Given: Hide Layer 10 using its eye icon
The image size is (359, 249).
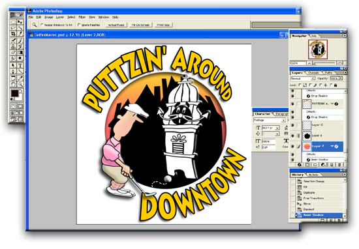Looking at the screenshot, I should (x=292, y=125).
